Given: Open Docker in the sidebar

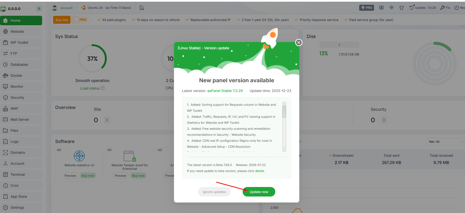Looking at the screenshot, I should click(16, 75).
